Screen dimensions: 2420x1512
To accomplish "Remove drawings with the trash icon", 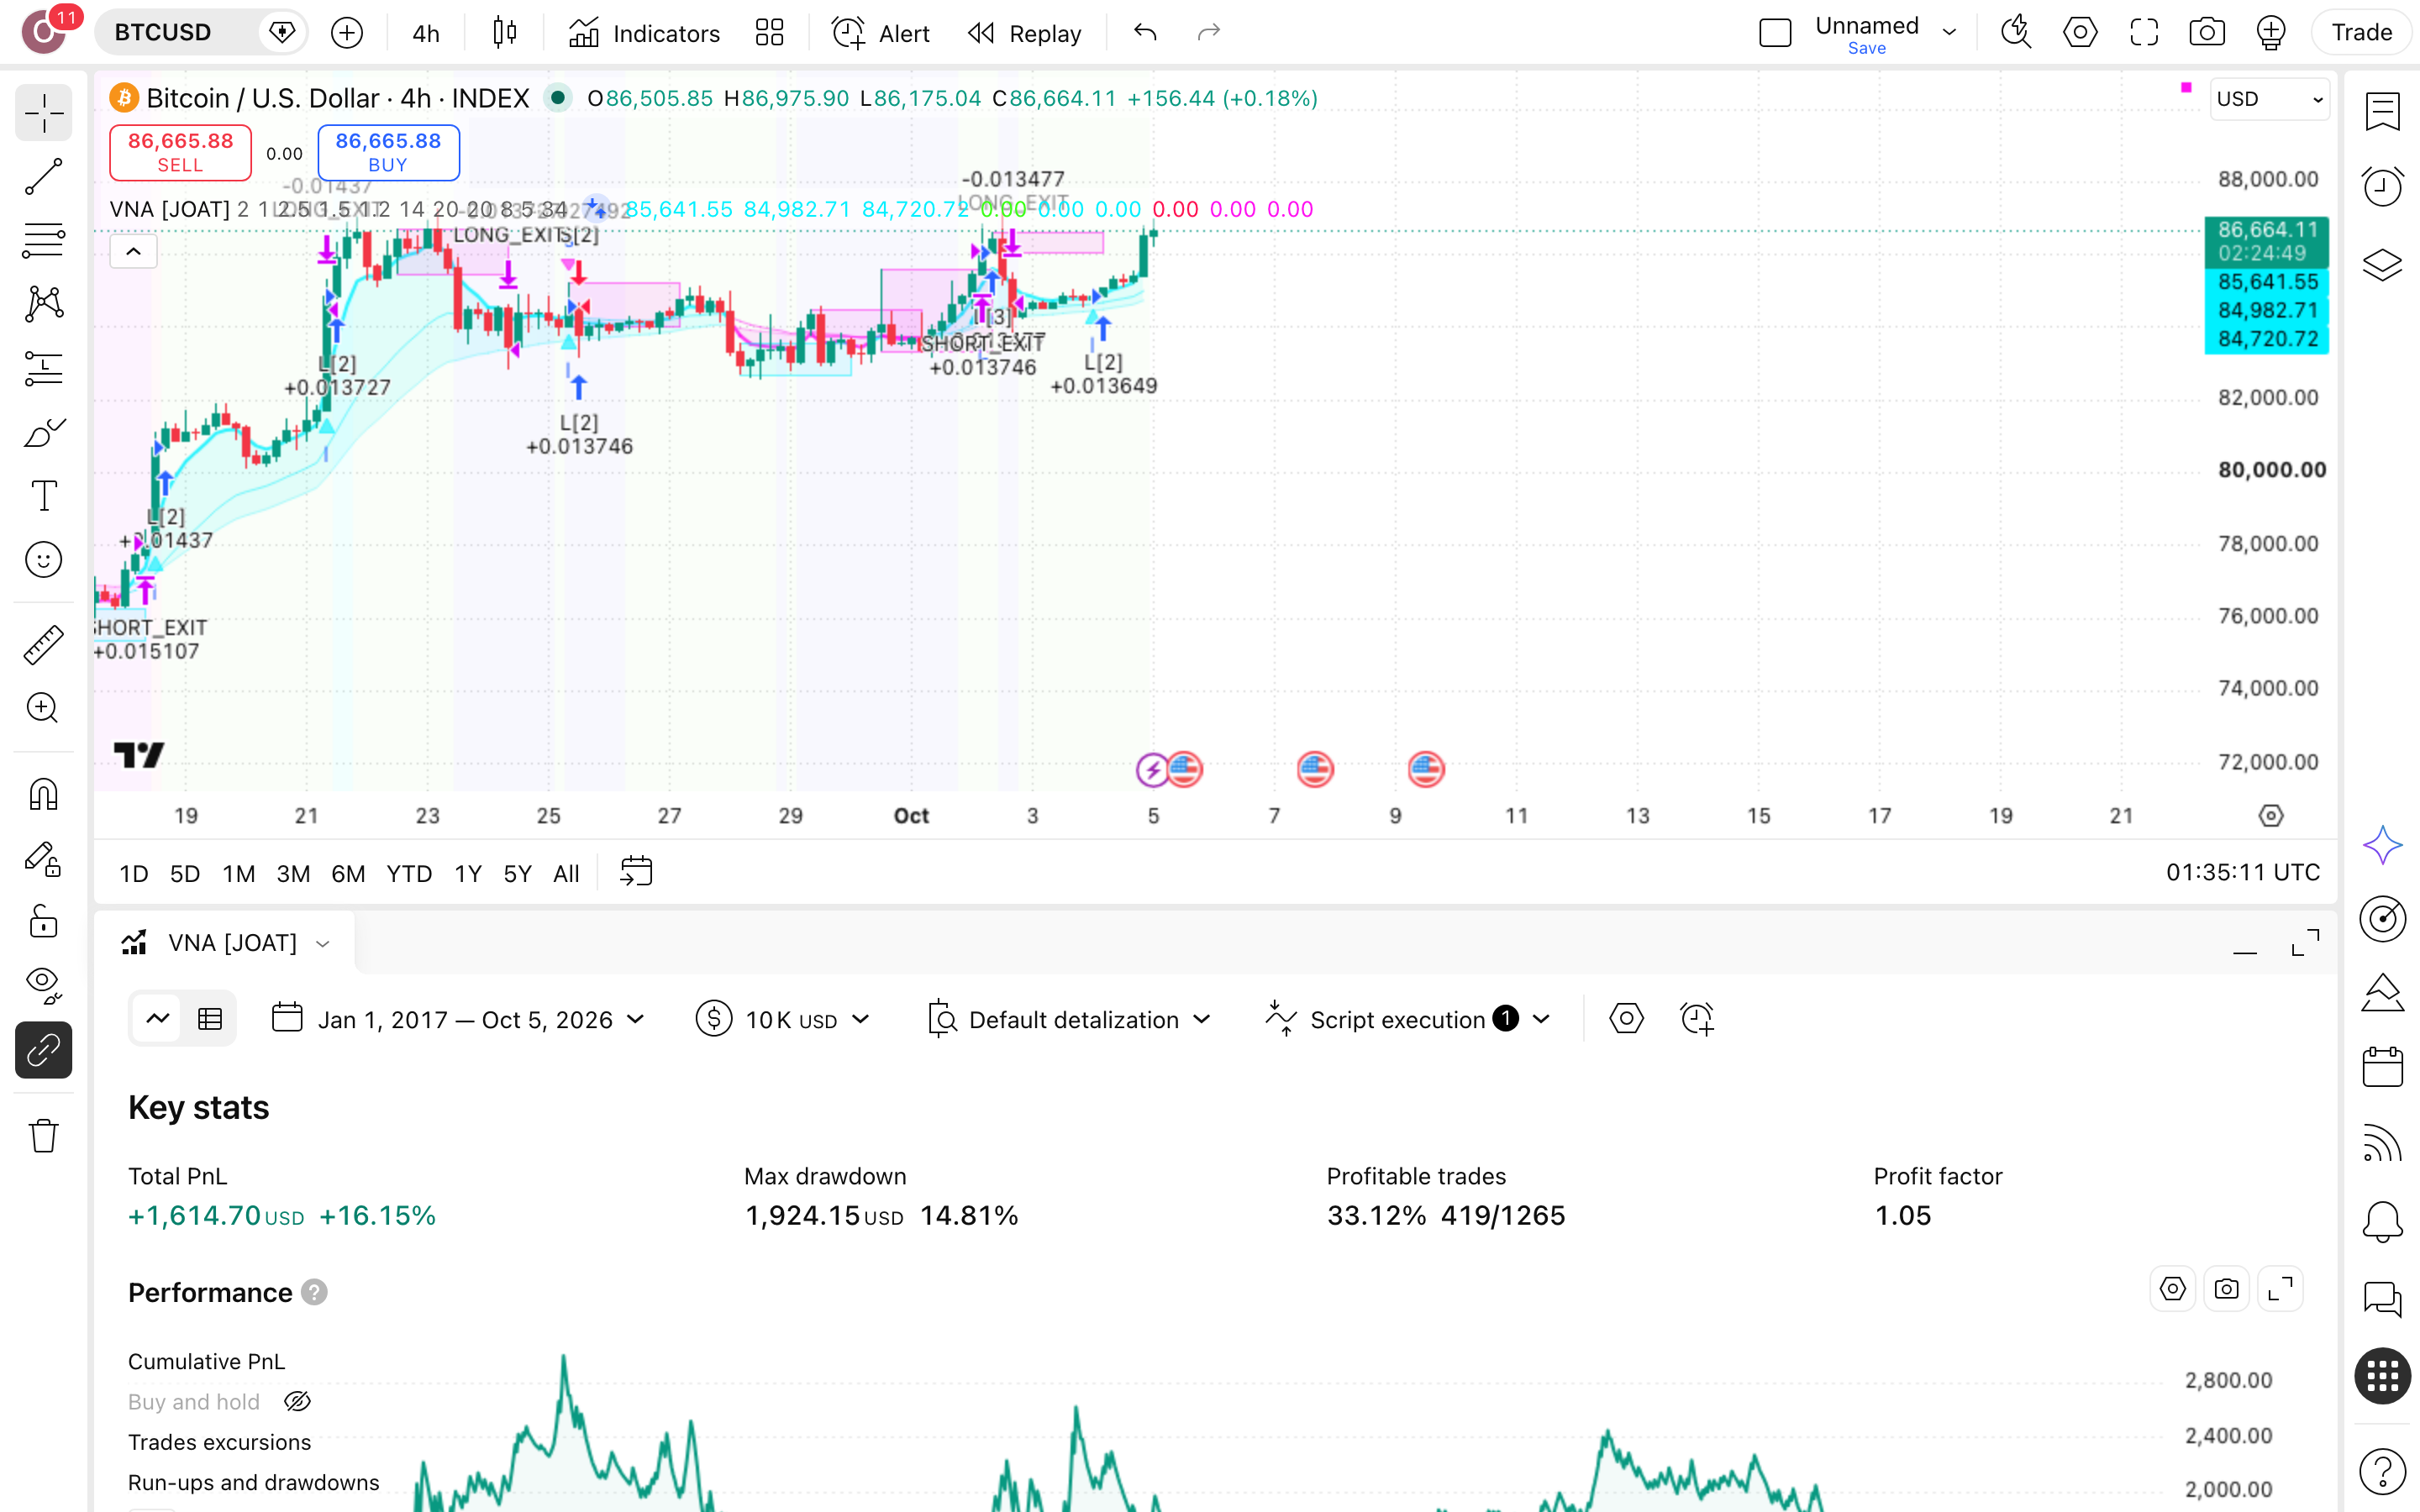I will pos(43,1136).
